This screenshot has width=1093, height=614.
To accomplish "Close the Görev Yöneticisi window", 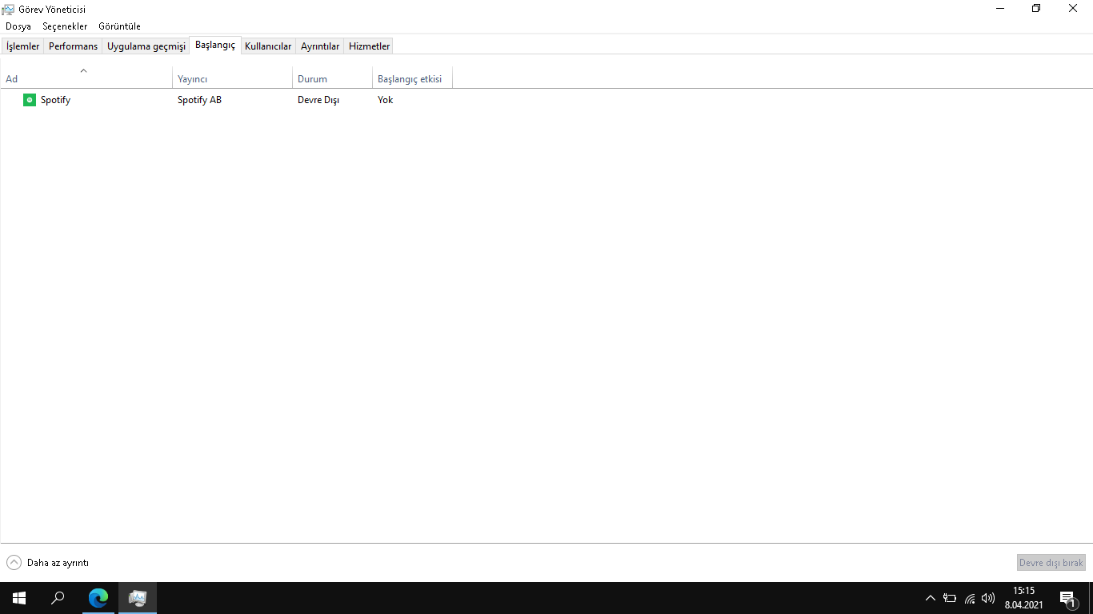I will pyautogui.click(x=1073, y=9).
